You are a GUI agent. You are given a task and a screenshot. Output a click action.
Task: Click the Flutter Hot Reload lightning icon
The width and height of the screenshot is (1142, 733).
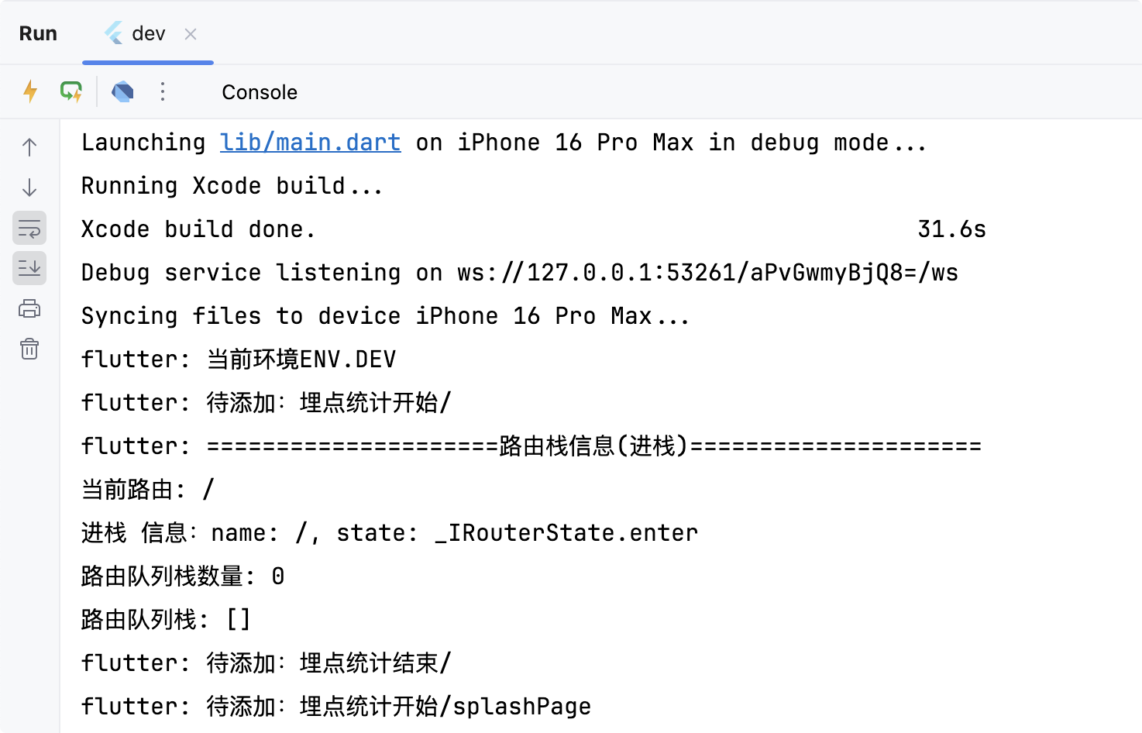coord(30,91)
